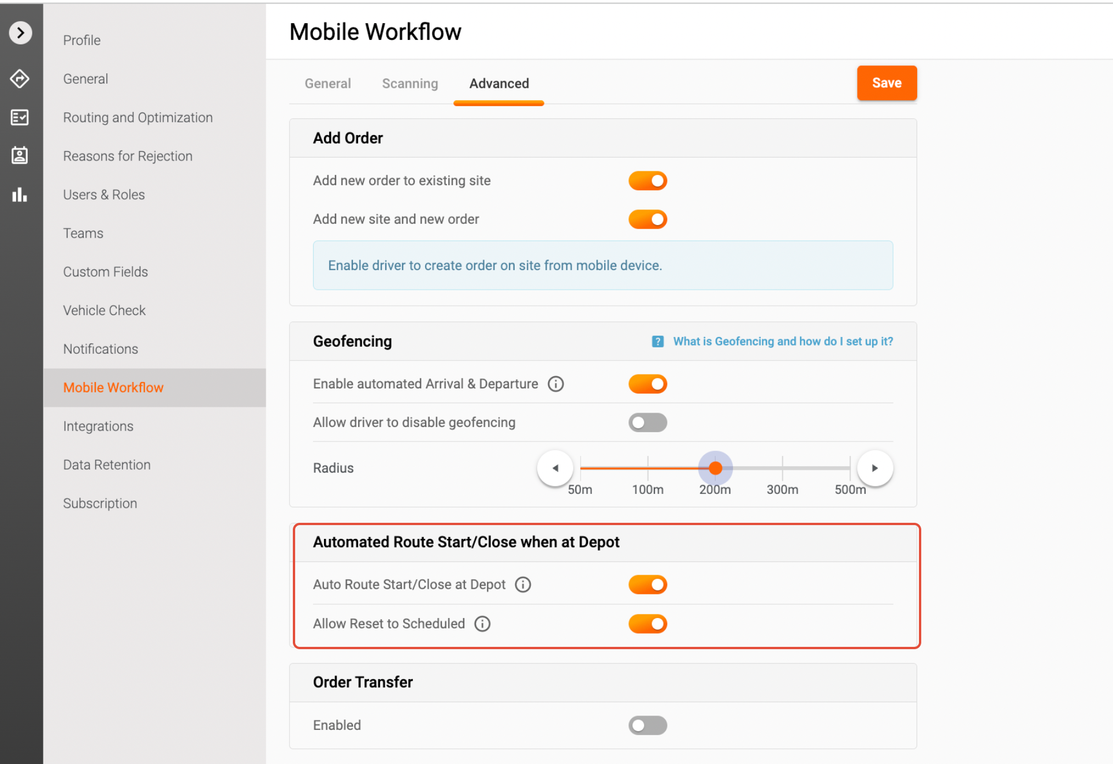This screenshot has width=1113, height=764.
Task: Click info icon next to Arrival & Departure
Action: pyautogui.click(x=556, y=384)
